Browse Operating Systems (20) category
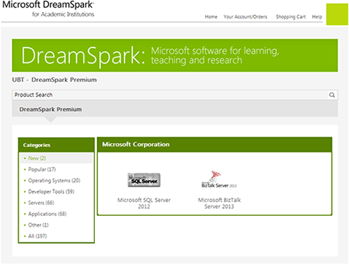This screenshot has width=349, height=264. [54, 180]
